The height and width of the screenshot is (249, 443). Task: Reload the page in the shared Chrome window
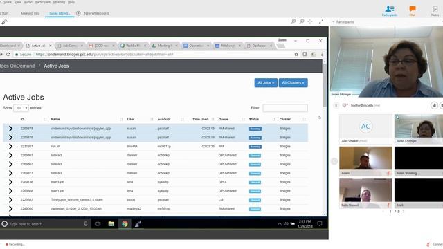[x=8, y=54]
